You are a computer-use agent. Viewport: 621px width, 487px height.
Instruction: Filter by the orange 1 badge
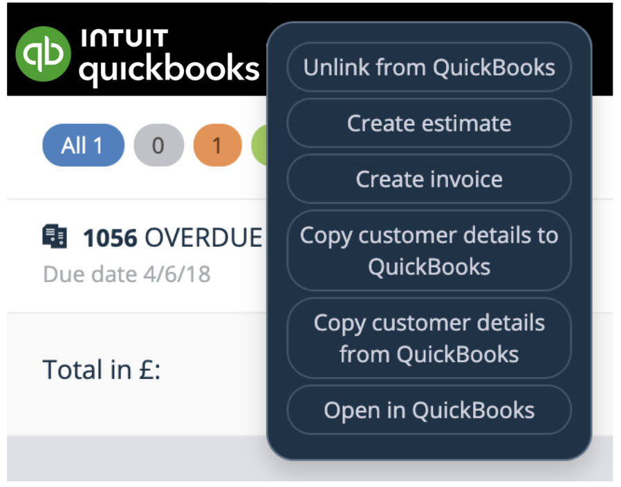click(x=217, y=145)
